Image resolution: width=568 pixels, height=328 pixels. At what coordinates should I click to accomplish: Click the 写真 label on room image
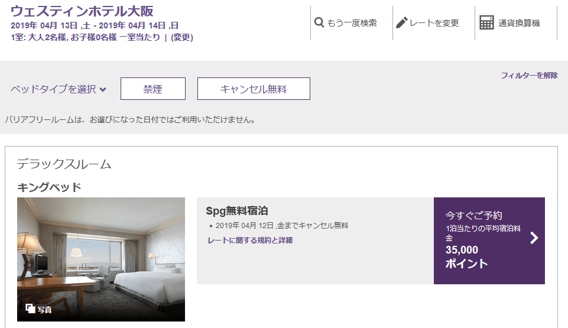point(44,310)
